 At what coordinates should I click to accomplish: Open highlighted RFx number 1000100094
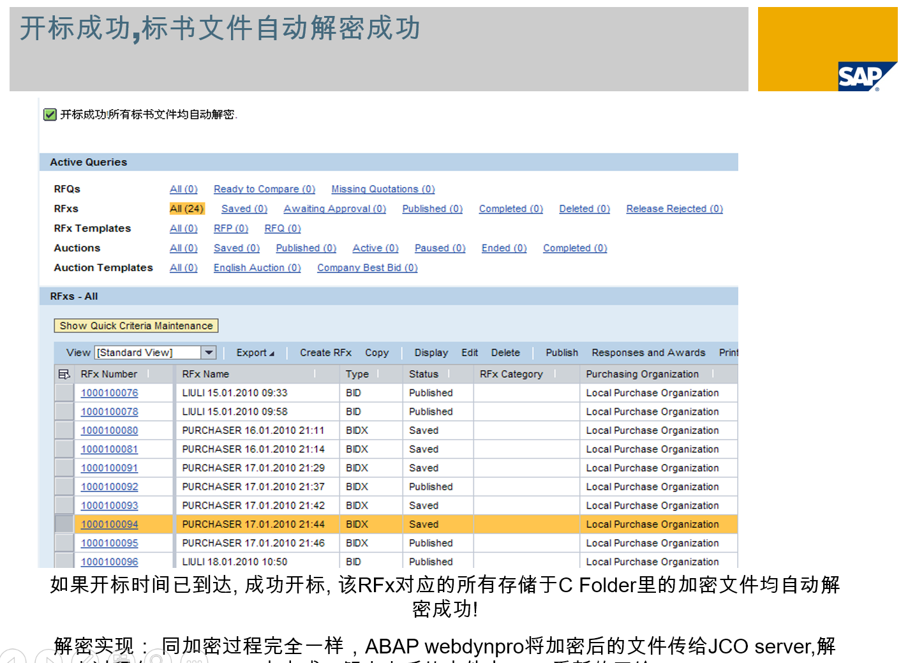[x=109, y=525]
